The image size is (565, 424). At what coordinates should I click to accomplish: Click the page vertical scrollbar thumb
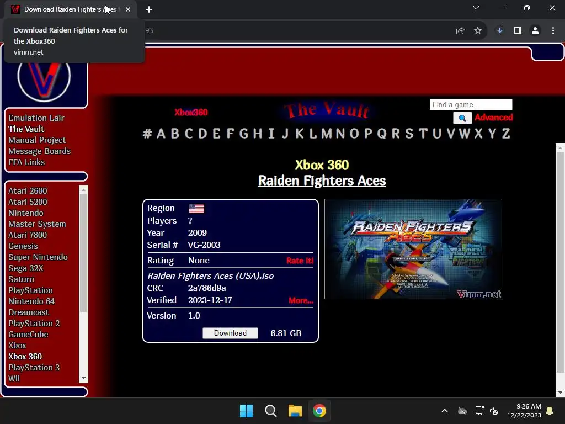[560, 262]
